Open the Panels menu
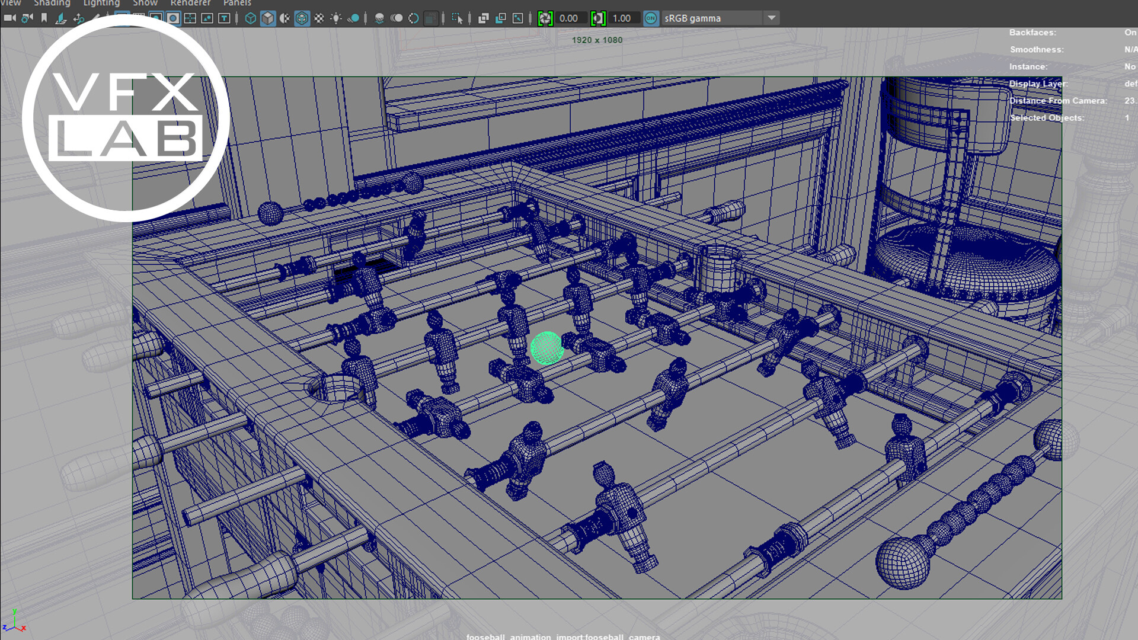This screenshot has height=640, width=1138. 237,4
